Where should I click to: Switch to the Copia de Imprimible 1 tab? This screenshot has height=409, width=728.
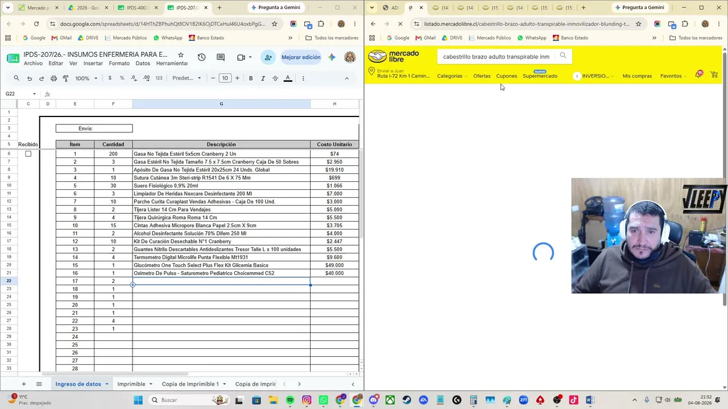(x=191, y=384)
